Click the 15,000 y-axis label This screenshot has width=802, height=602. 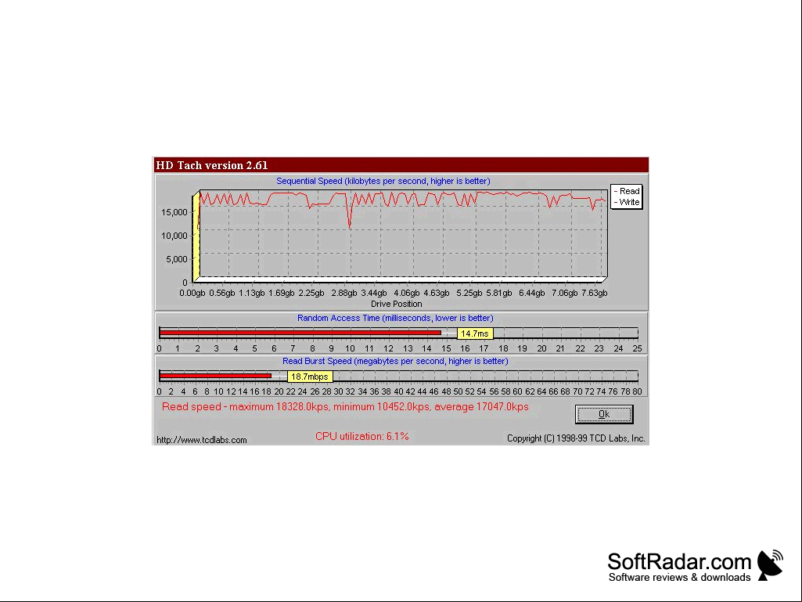point(174,212)
